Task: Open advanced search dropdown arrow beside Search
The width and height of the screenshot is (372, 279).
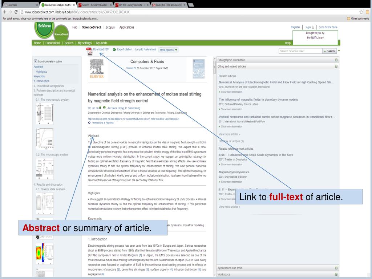Action: (339, 50)
